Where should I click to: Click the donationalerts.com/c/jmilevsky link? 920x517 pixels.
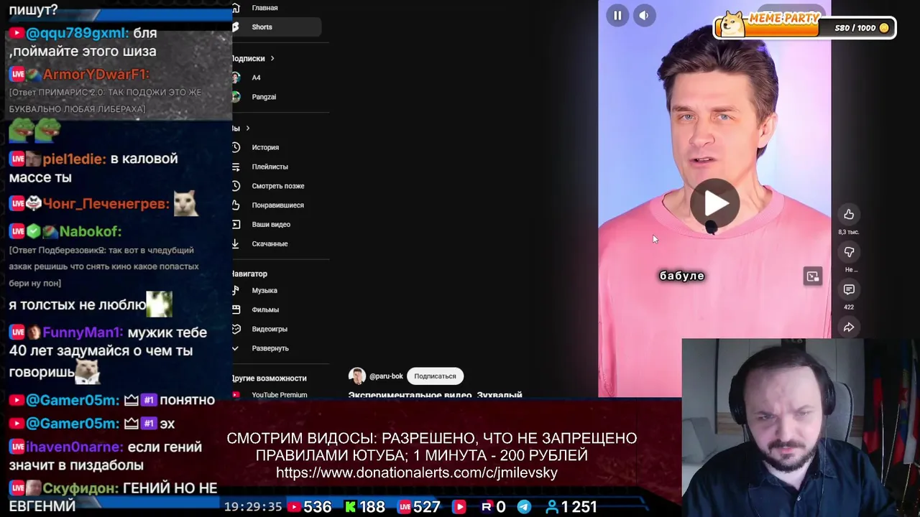pos(417,472)
